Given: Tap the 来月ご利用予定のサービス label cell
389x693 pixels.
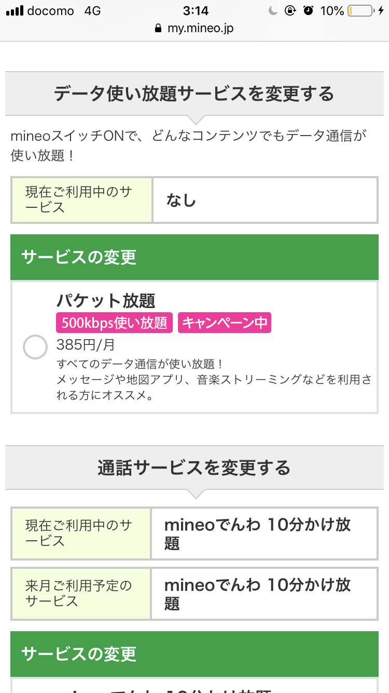Looking at the screenshot, I should 81,594.
